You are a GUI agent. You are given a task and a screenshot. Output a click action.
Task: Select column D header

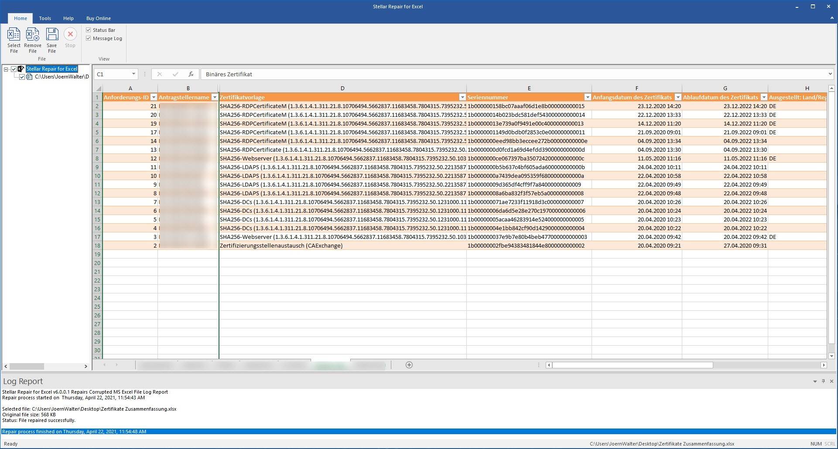click(x=342, y=88)
